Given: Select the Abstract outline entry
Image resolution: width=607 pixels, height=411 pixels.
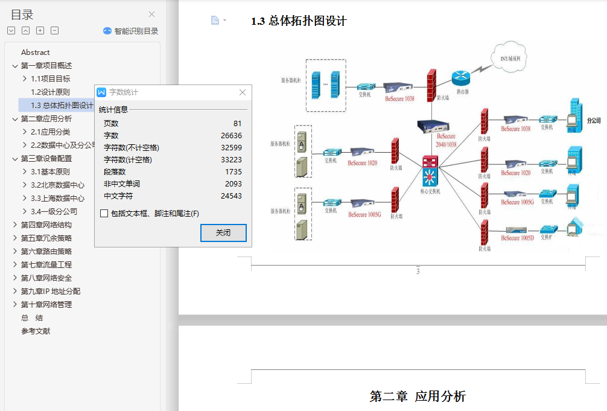Looking at the screenshot, I should pyautogui.click(x=35, y=53).
